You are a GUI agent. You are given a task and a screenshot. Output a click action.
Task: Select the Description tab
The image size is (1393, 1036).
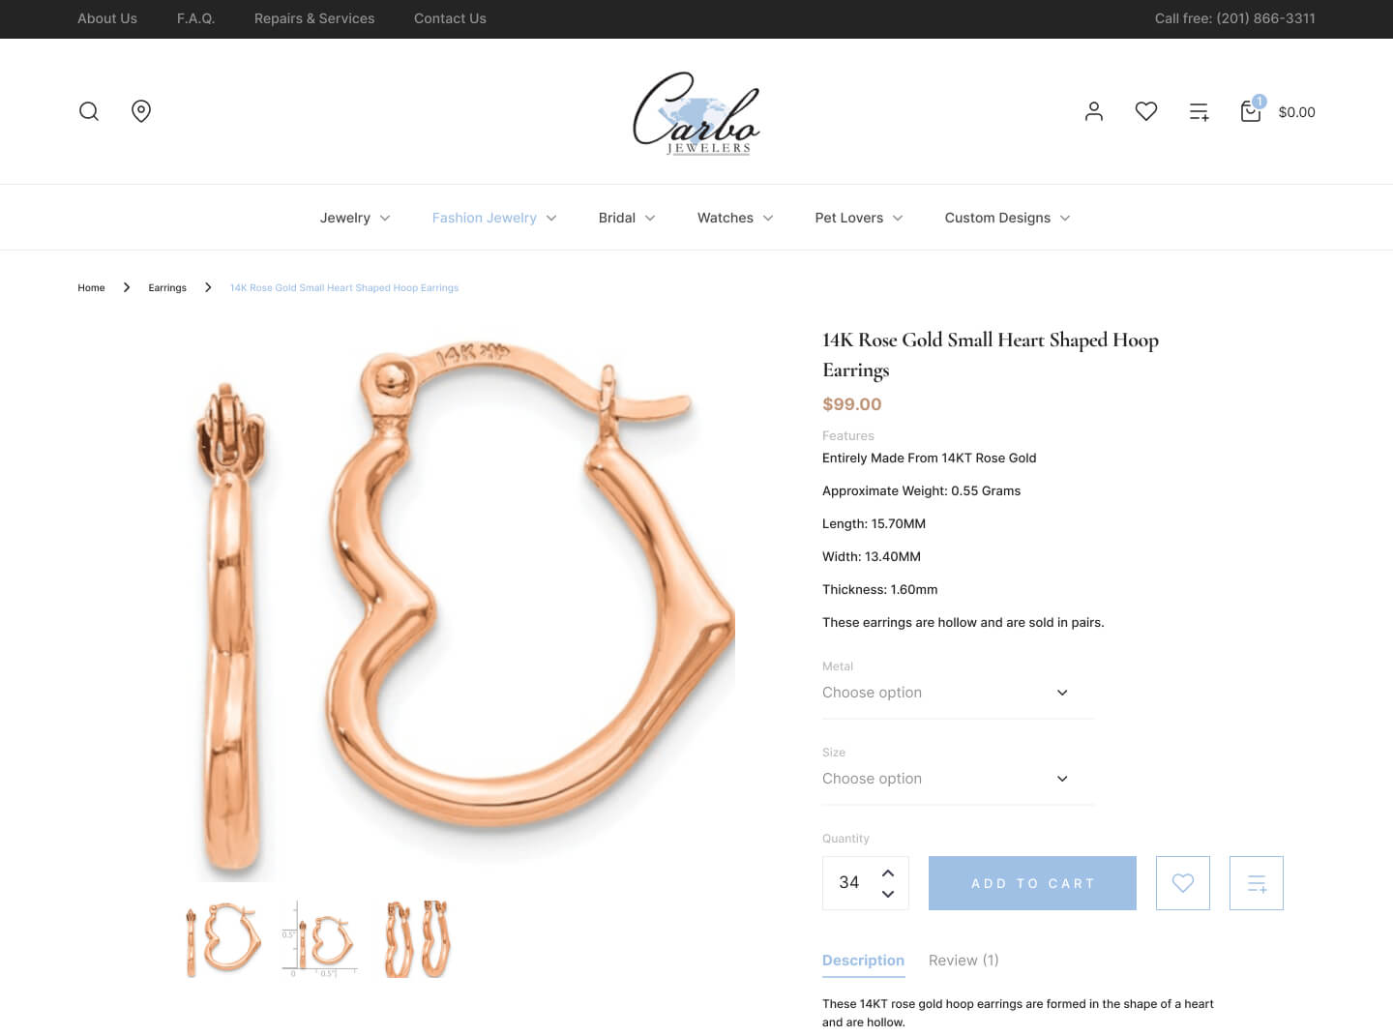(x=863, y=961)
